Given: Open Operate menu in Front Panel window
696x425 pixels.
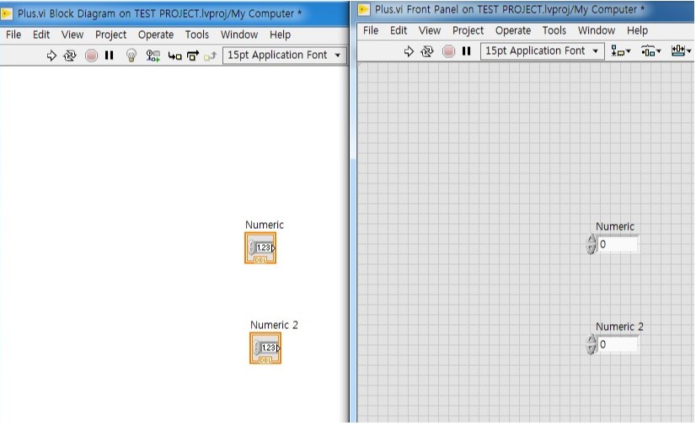Looking at the screenshot, I should 513,30.
